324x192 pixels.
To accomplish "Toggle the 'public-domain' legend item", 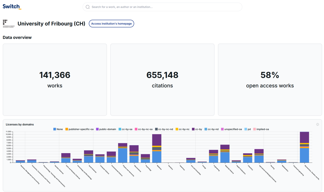I will pos(106,129).
